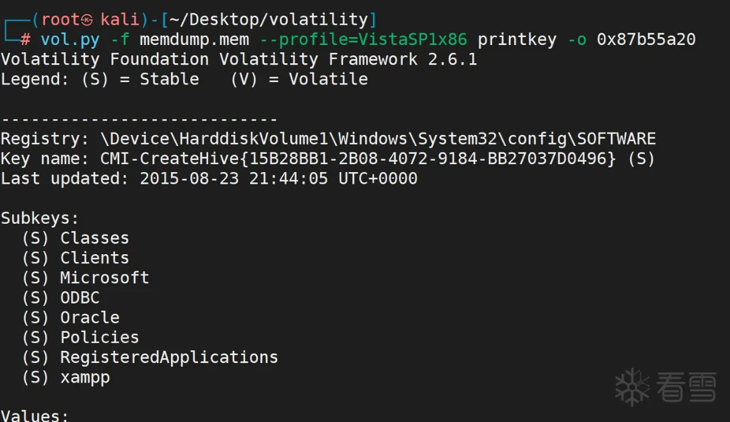Click the 0x87b55a20 offset value

pyautogui.click(x=646, y=40)
